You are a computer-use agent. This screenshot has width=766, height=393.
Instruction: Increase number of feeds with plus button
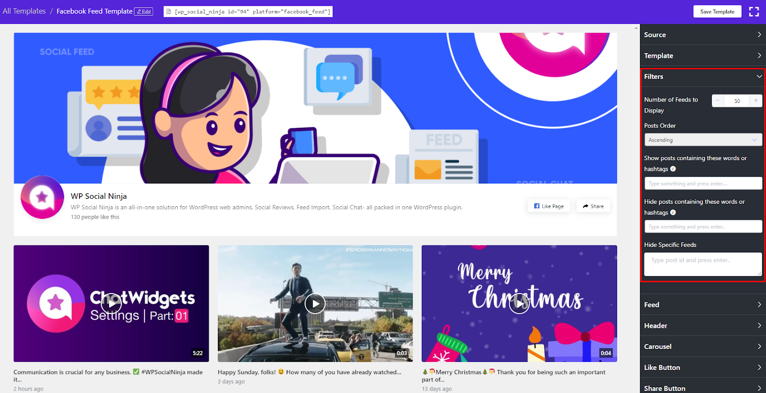(x=756, y=101)
